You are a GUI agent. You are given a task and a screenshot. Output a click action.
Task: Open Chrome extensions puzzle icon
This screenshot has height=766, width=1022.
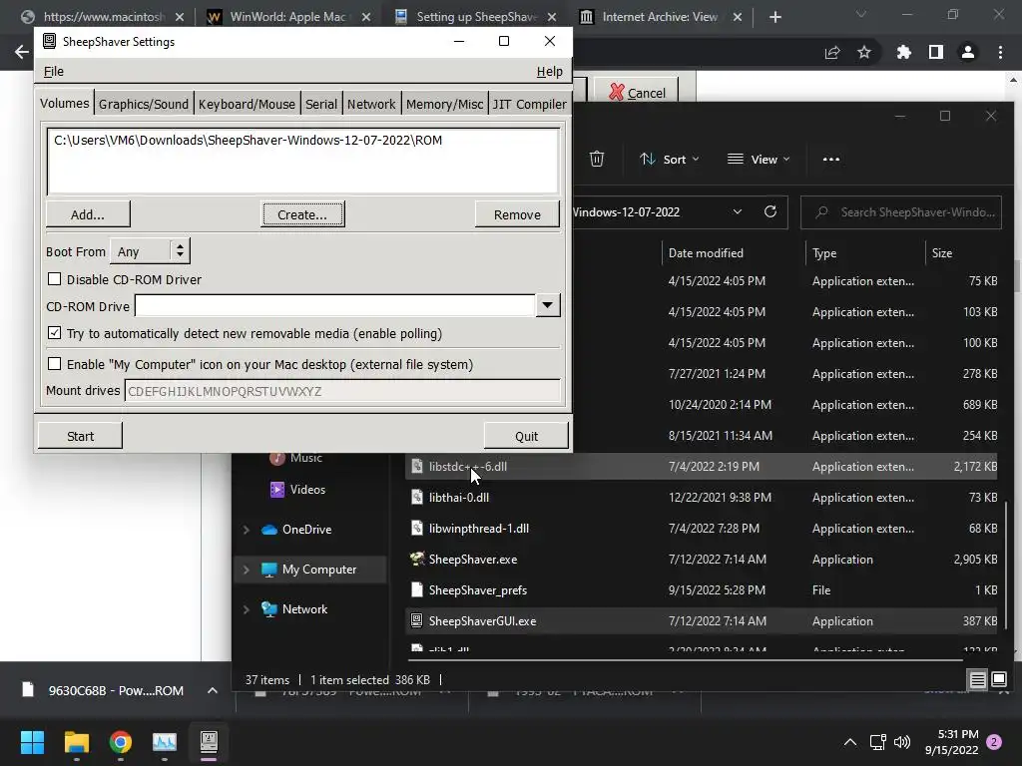pos(904,52)
